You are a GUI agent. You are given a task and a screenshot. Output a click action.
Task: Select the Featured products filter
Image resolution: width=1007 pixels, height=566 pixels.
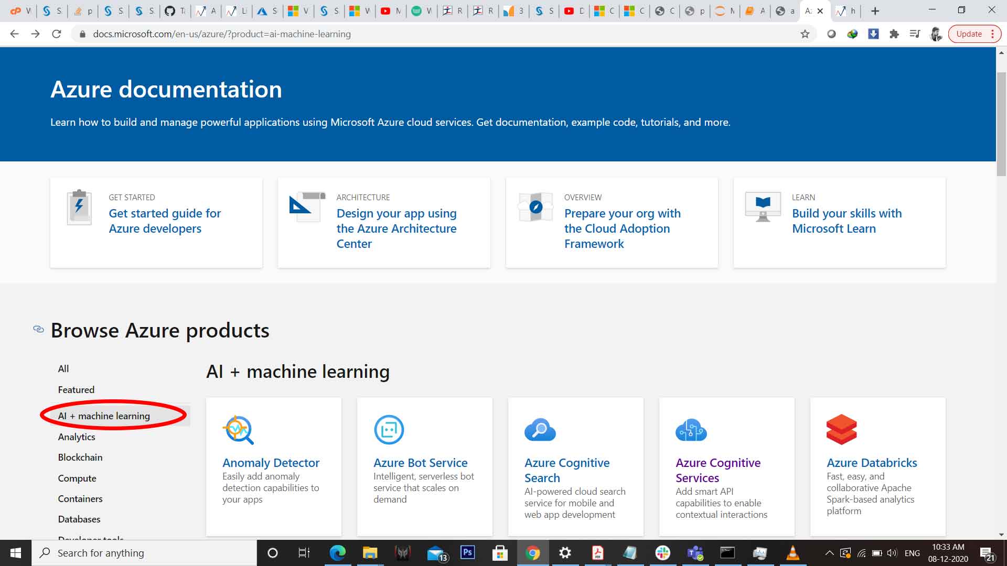coord(76,390)
